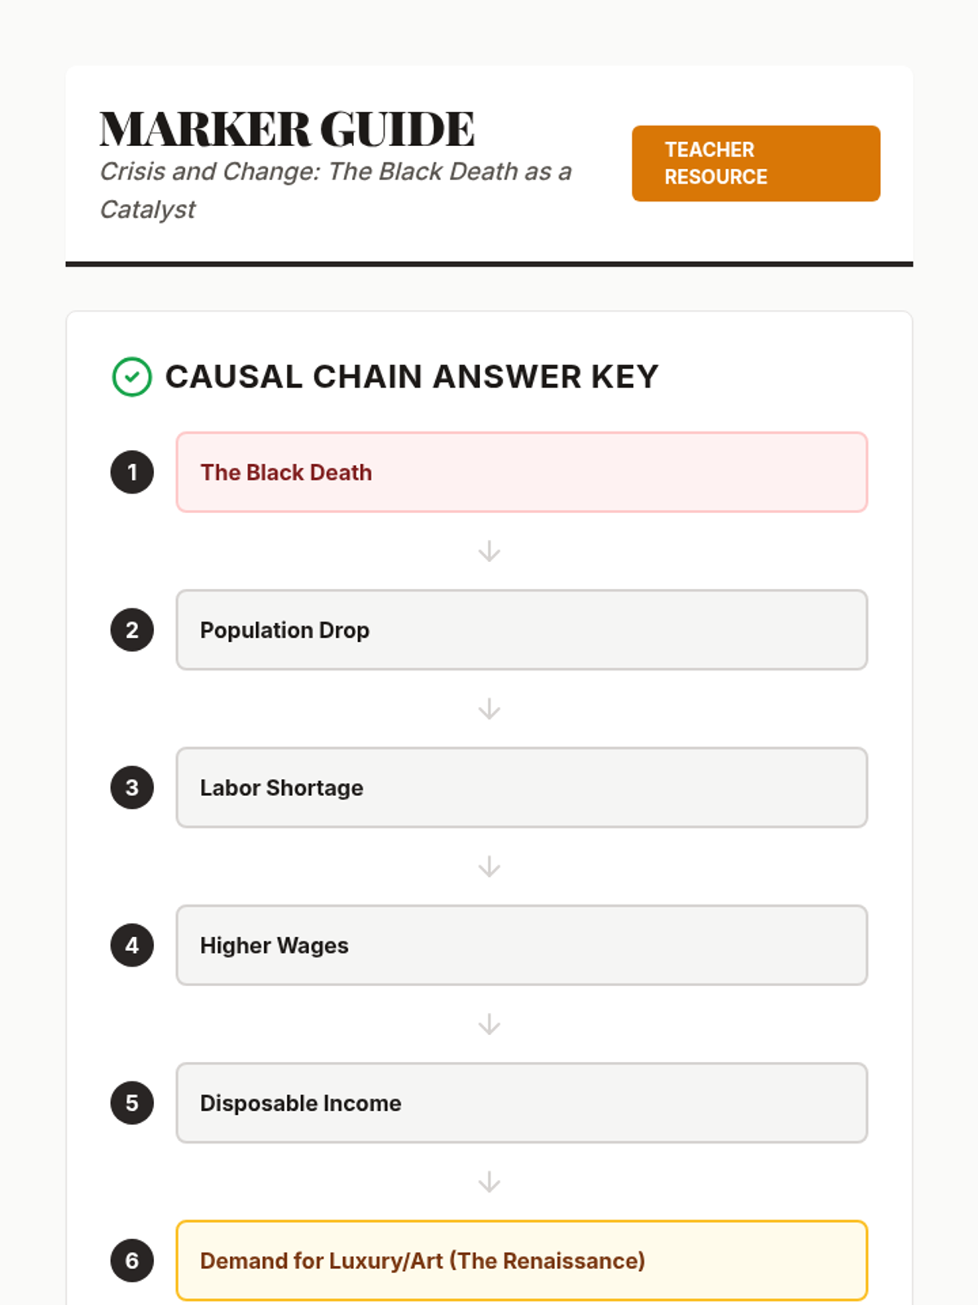The height and width of the screenshot is (1305, 978).
Task: Select the Population Drop box
Action: (x=522, y=630)
